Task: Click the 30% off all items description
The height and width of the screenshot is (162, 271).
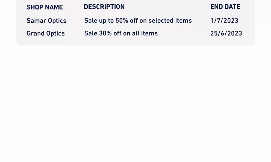Action: pyautogui.click(x=121, y=33)
